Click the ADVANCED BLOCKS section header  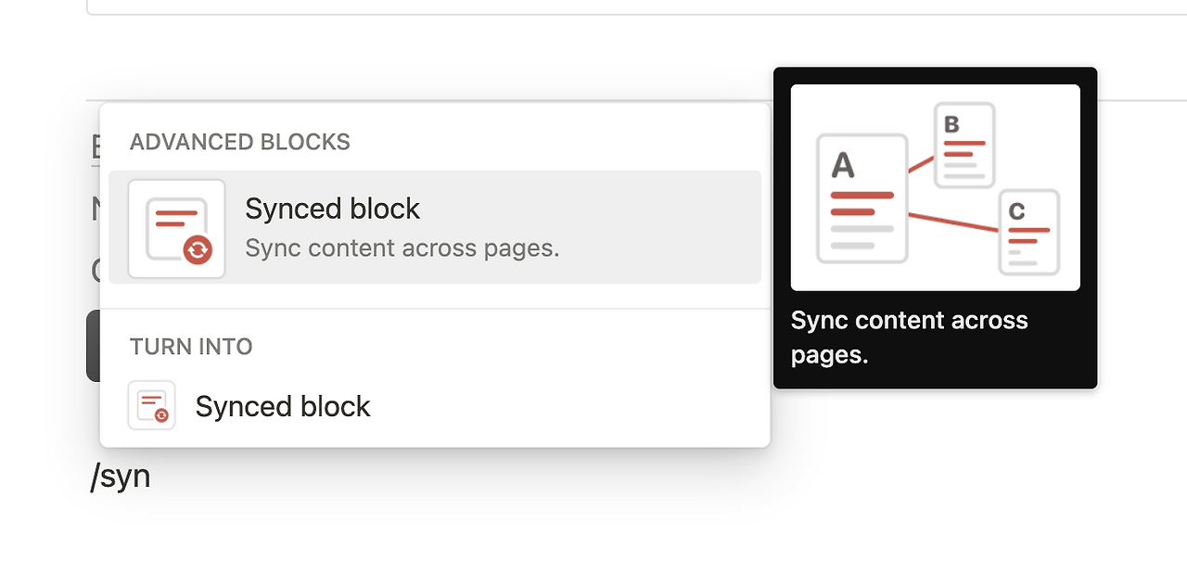(240, 142)
